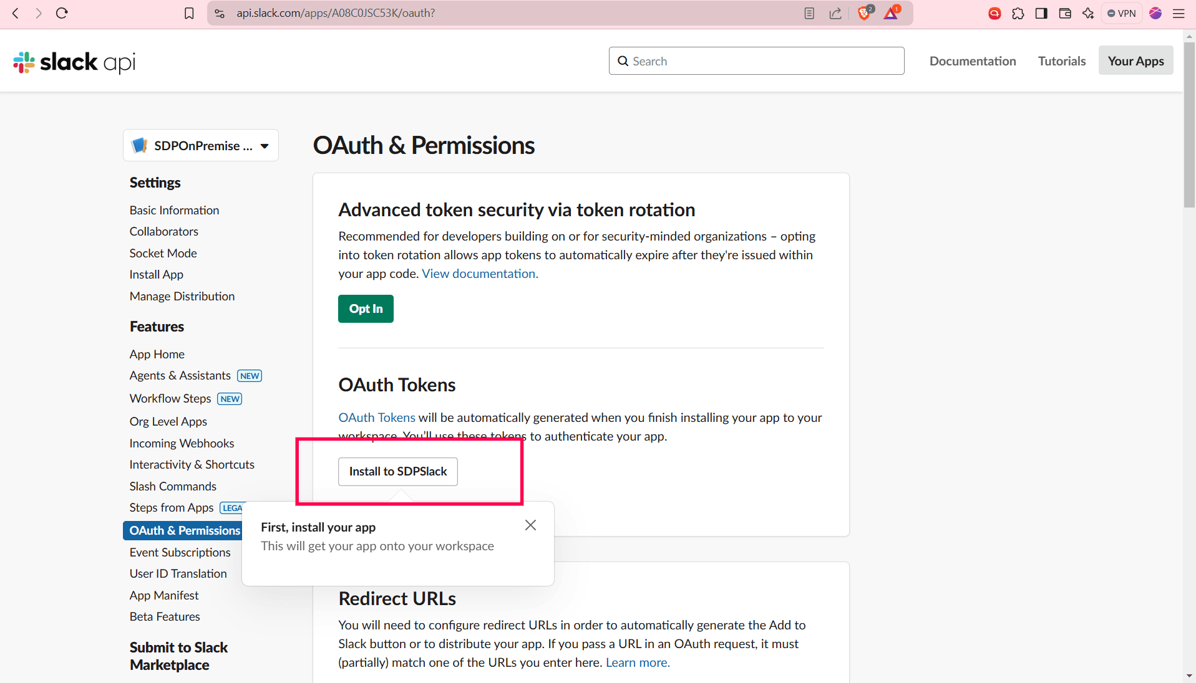The image size is (1196, 683).
Task: Open the browser extensions puzzle icon
Action: [1018, 13]
